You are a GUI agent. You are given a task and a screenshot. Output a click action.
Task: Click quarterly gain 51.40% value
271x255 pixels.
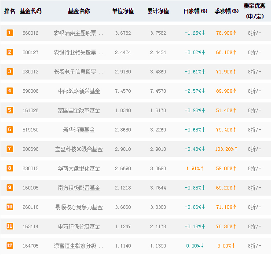pos(226,110)
